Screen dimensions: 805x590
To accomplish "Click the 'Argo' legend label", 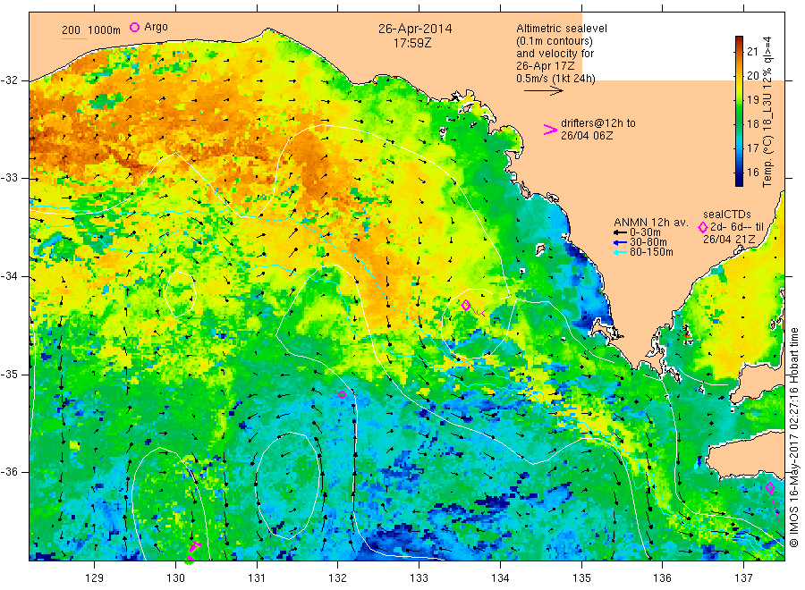I will click(x=156, y=27).
